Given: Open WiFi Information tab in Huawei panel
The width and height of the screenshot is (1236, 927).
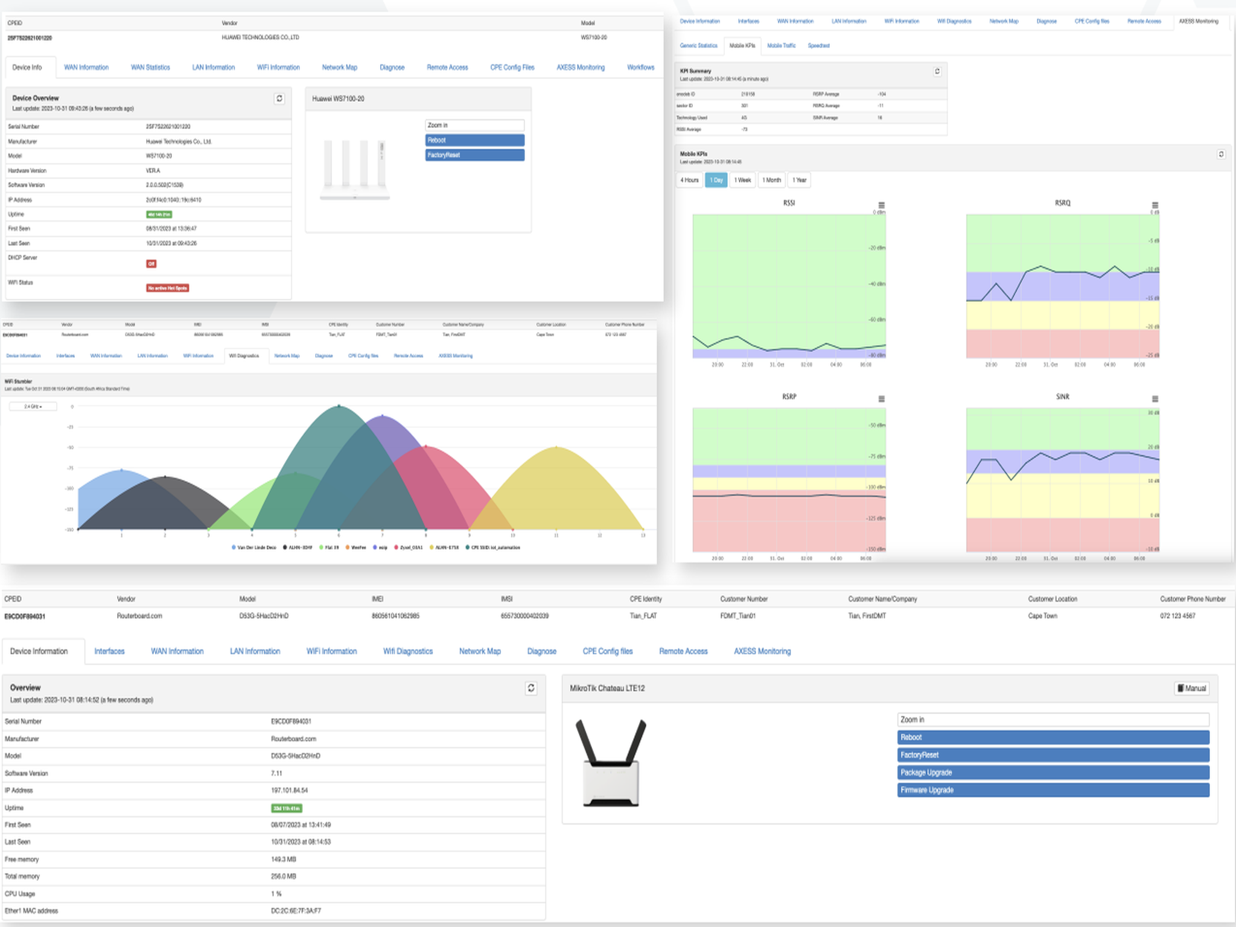Looking at the screenshot, I should [278, 68].
